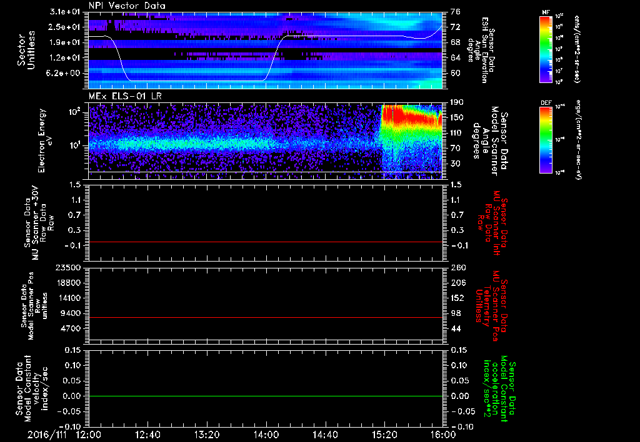640x442 pixels.
Task: Click the 260 telemetry tick label
Action: point(457,267)
